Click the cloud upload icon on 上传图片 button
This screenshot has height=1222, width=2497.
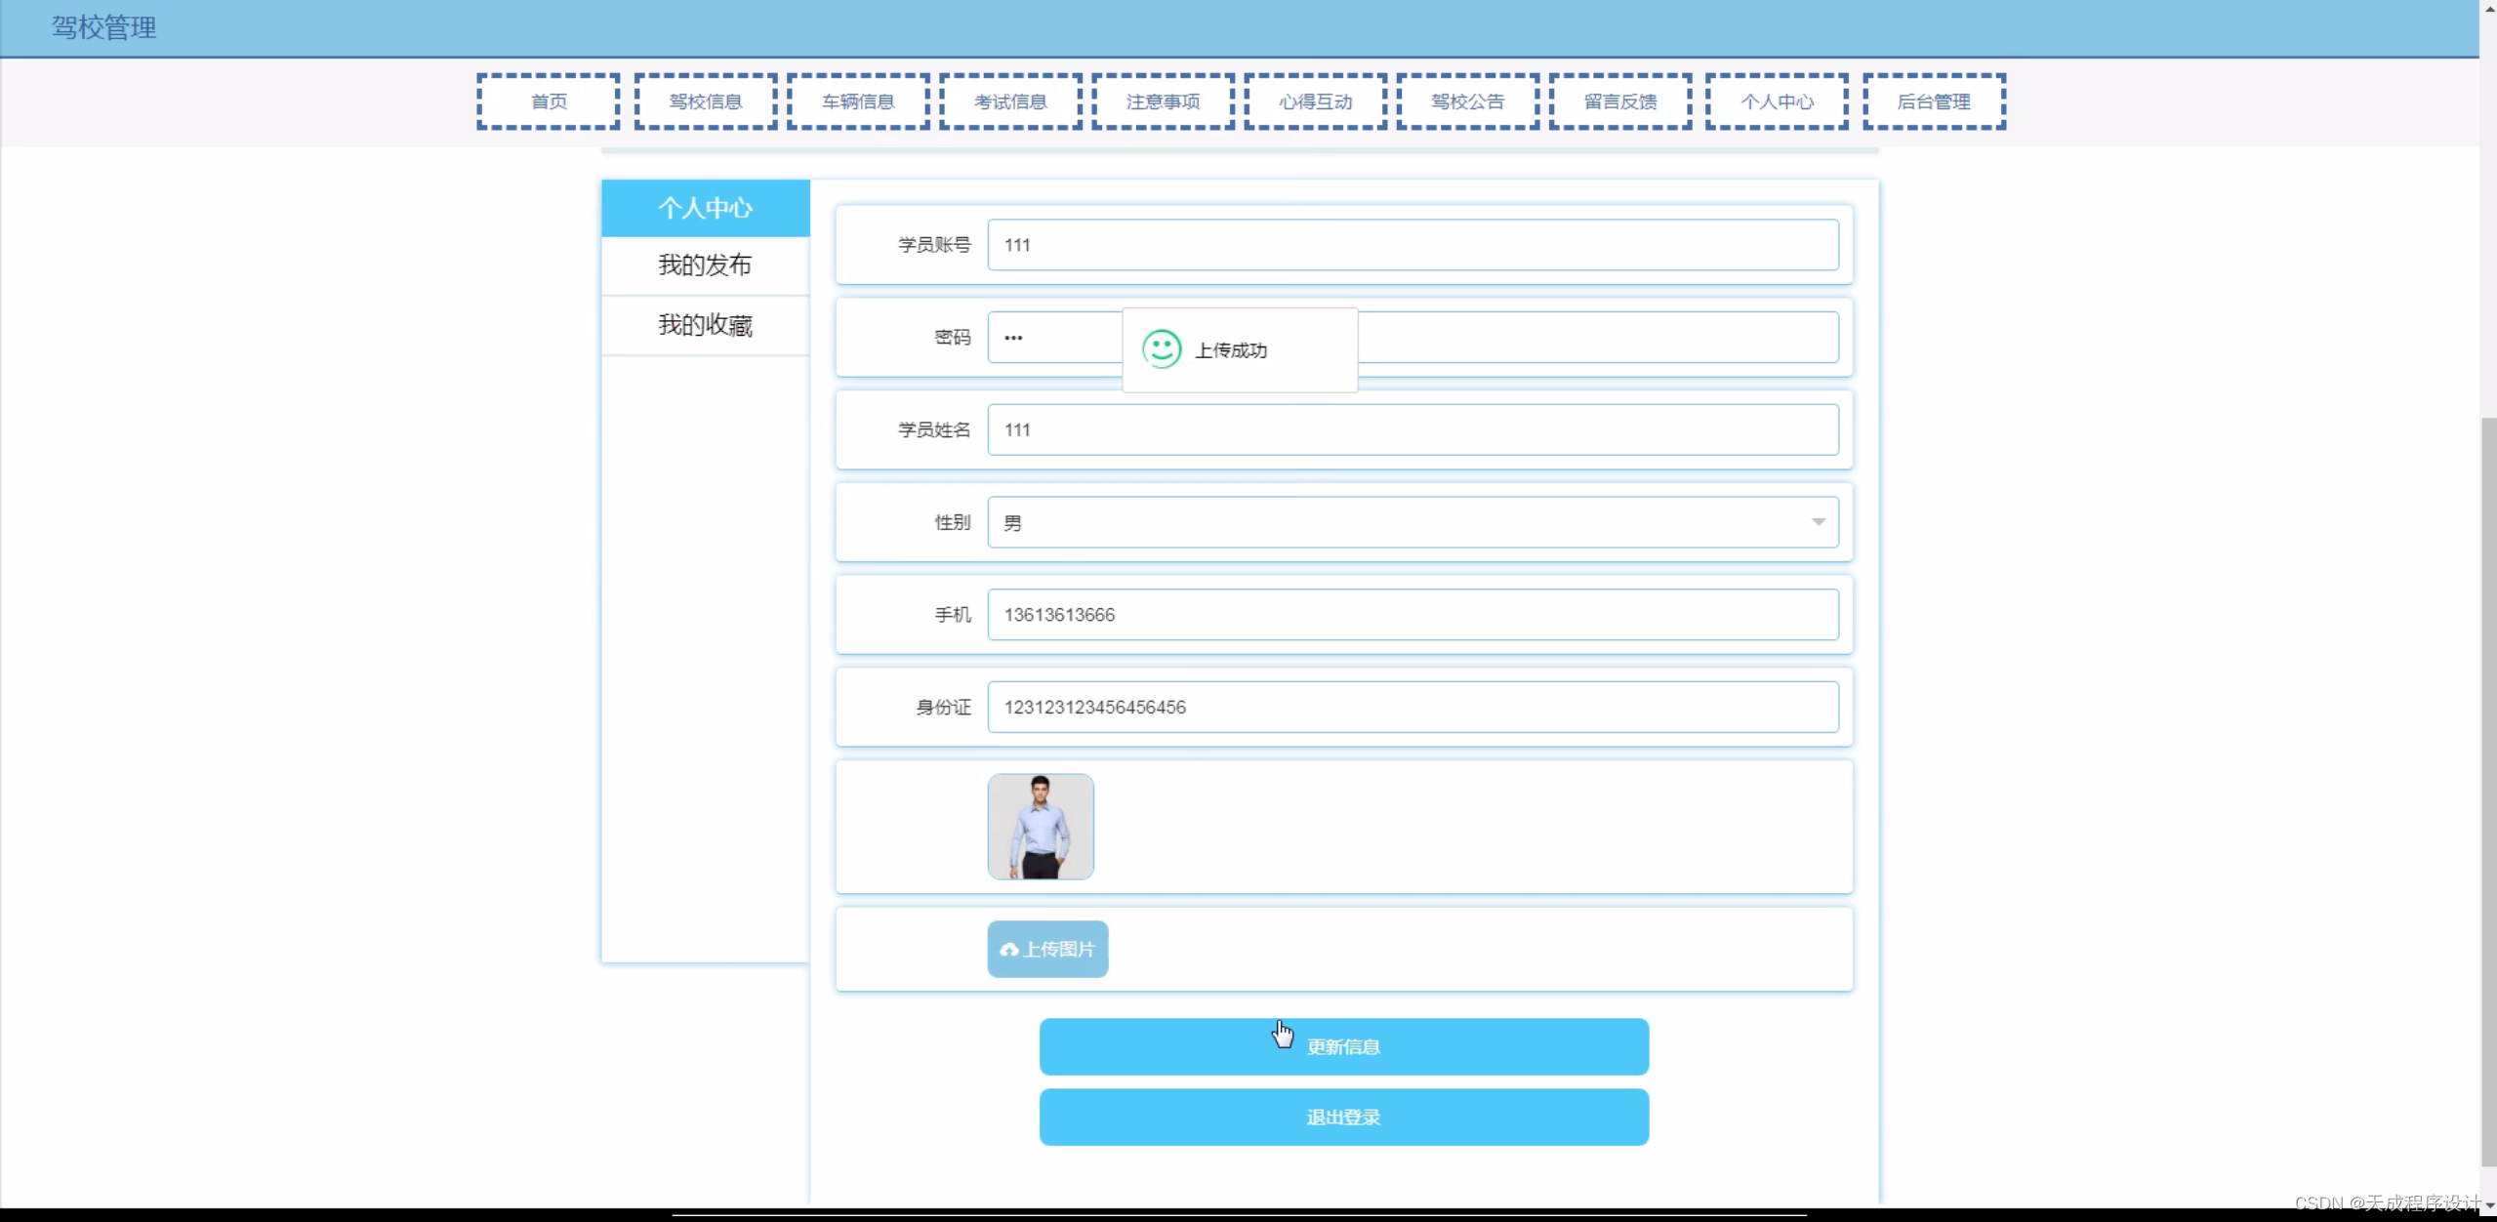(1006, 949)
